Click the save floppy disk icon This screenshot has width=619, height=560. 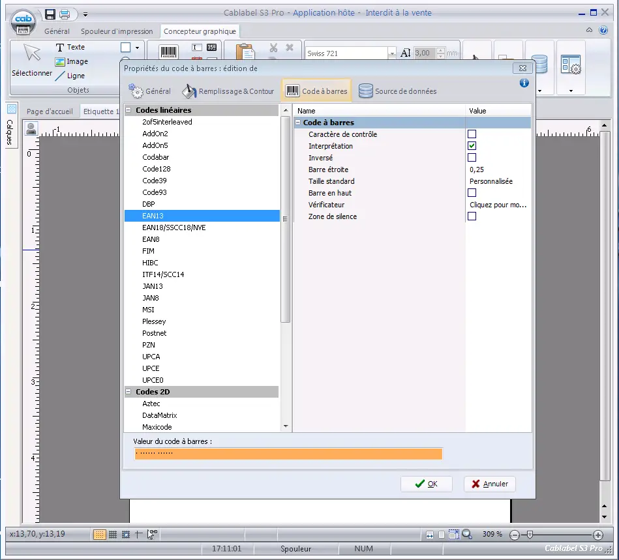[50, 14]
